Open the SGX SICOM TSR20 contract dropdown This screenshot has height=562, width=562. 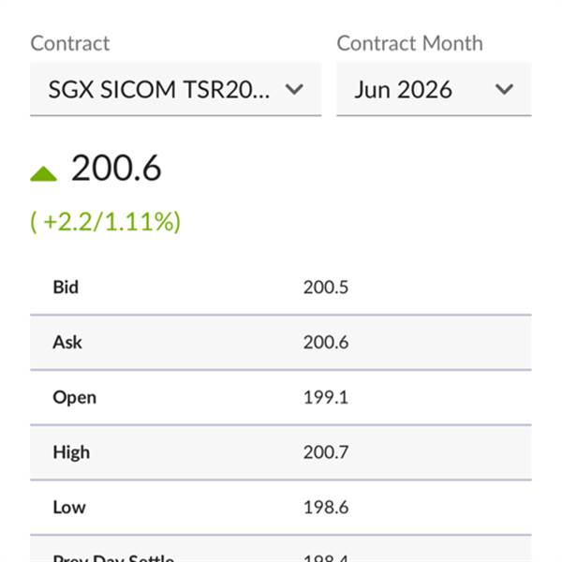(x=159, y=90)
